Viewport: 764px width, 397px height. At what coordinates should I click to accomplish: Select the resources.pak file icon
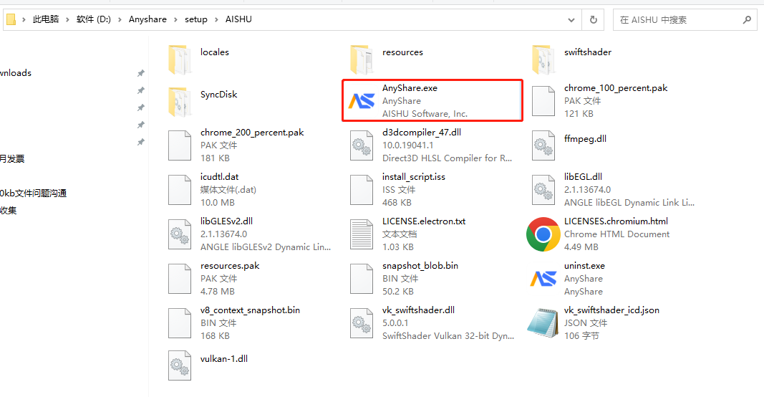[x=180, y=279]
